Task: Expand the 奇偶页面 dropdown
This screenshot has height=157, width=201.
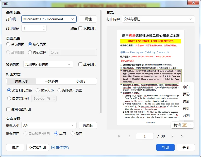Action: pyautogui.click(x=48, y=64)
